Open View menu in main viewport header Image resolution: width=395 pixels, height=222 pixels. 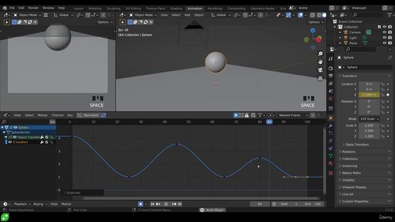tap(164, 15)
